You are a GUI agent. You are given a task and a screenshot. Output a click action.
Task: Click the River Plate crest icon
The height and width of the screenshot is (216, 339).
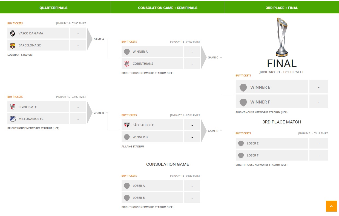13,107
